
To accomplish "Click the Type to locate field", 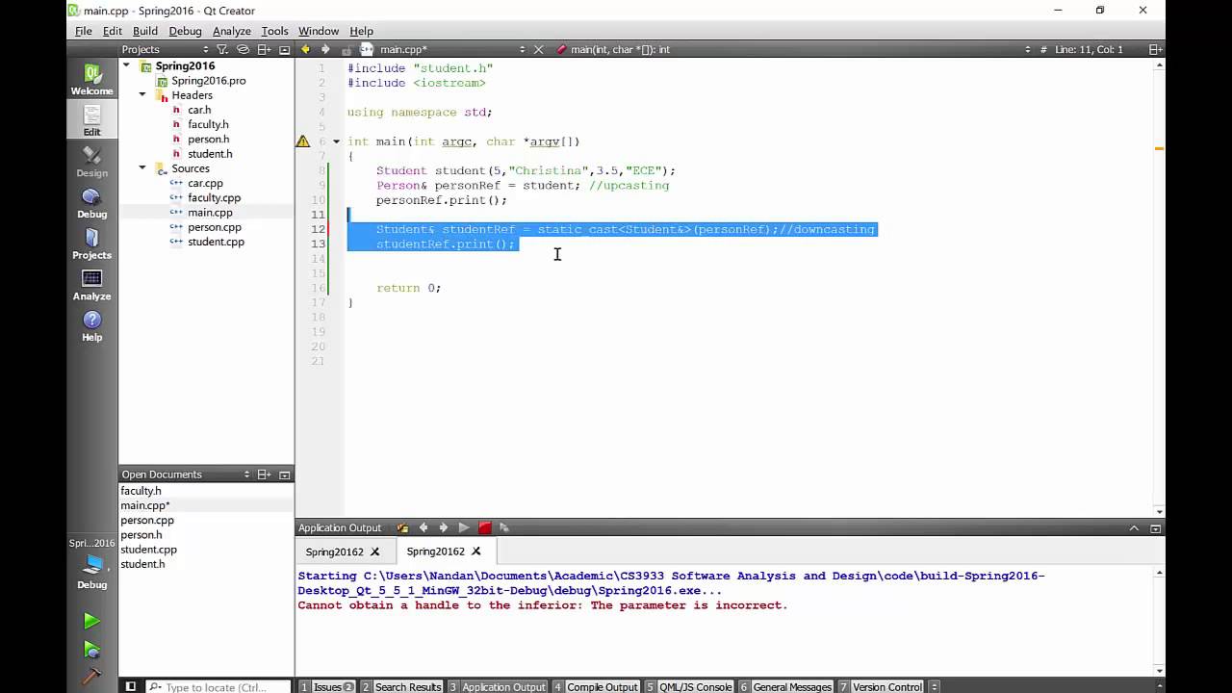I will click(218, 686).
